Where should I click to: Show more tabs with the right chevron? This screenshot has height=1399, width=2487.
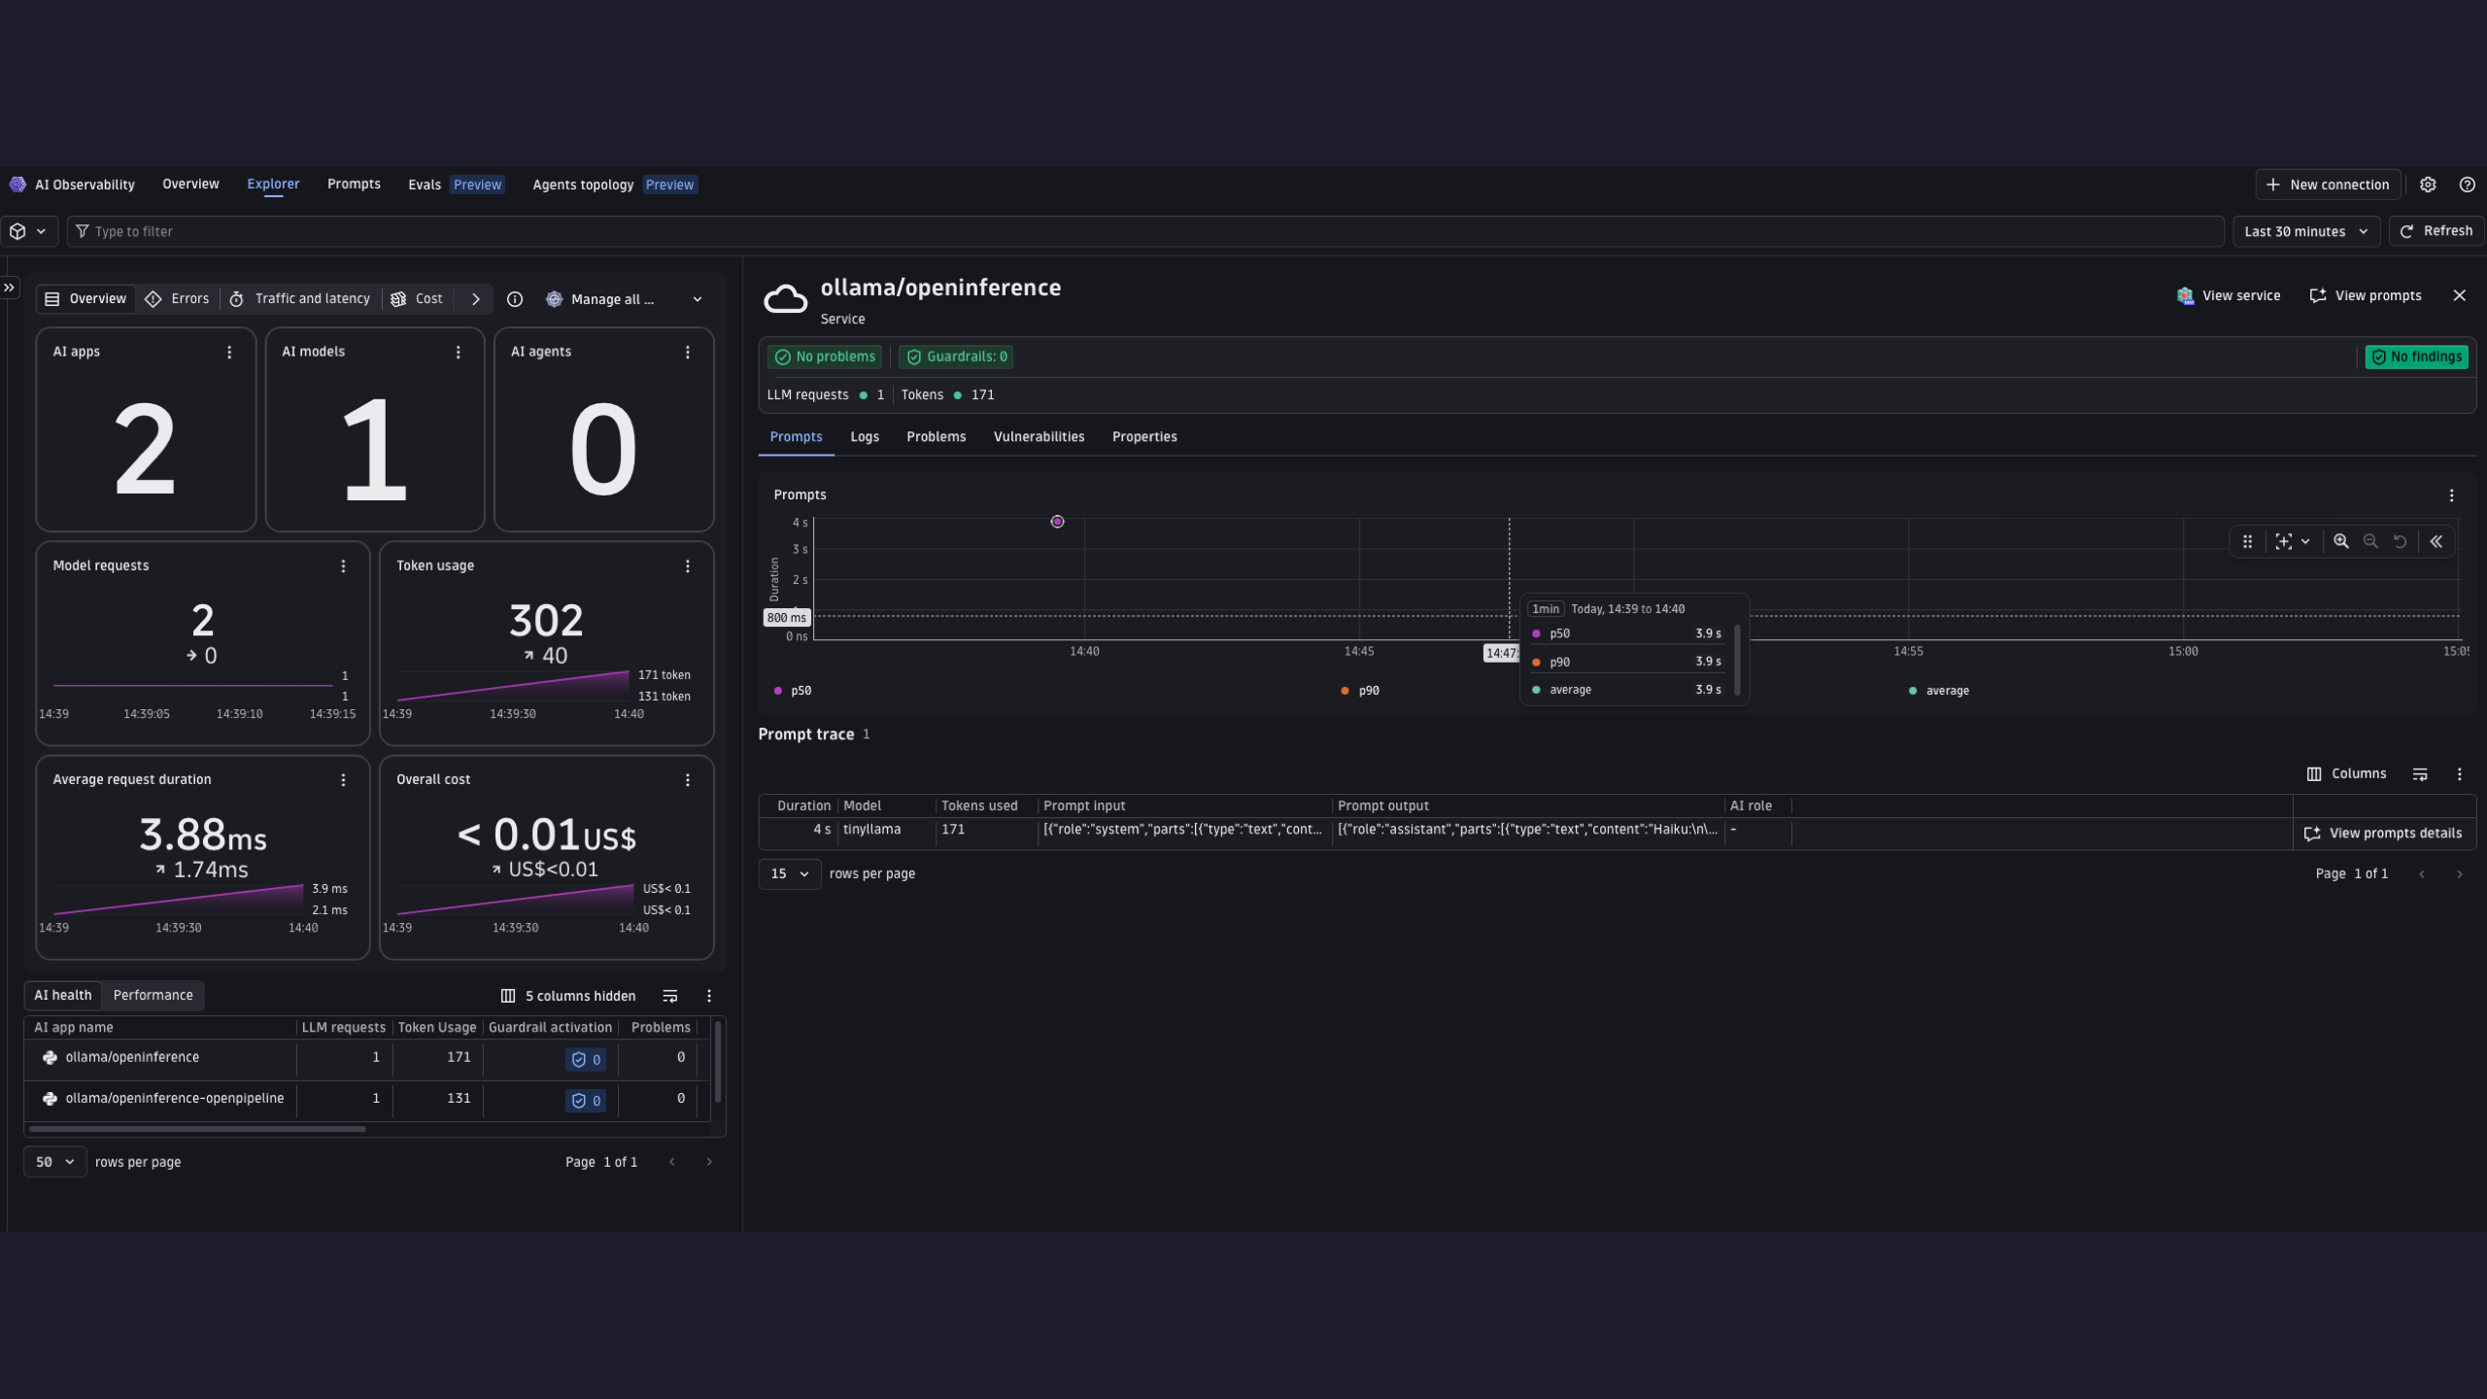(x=476, y=299)
